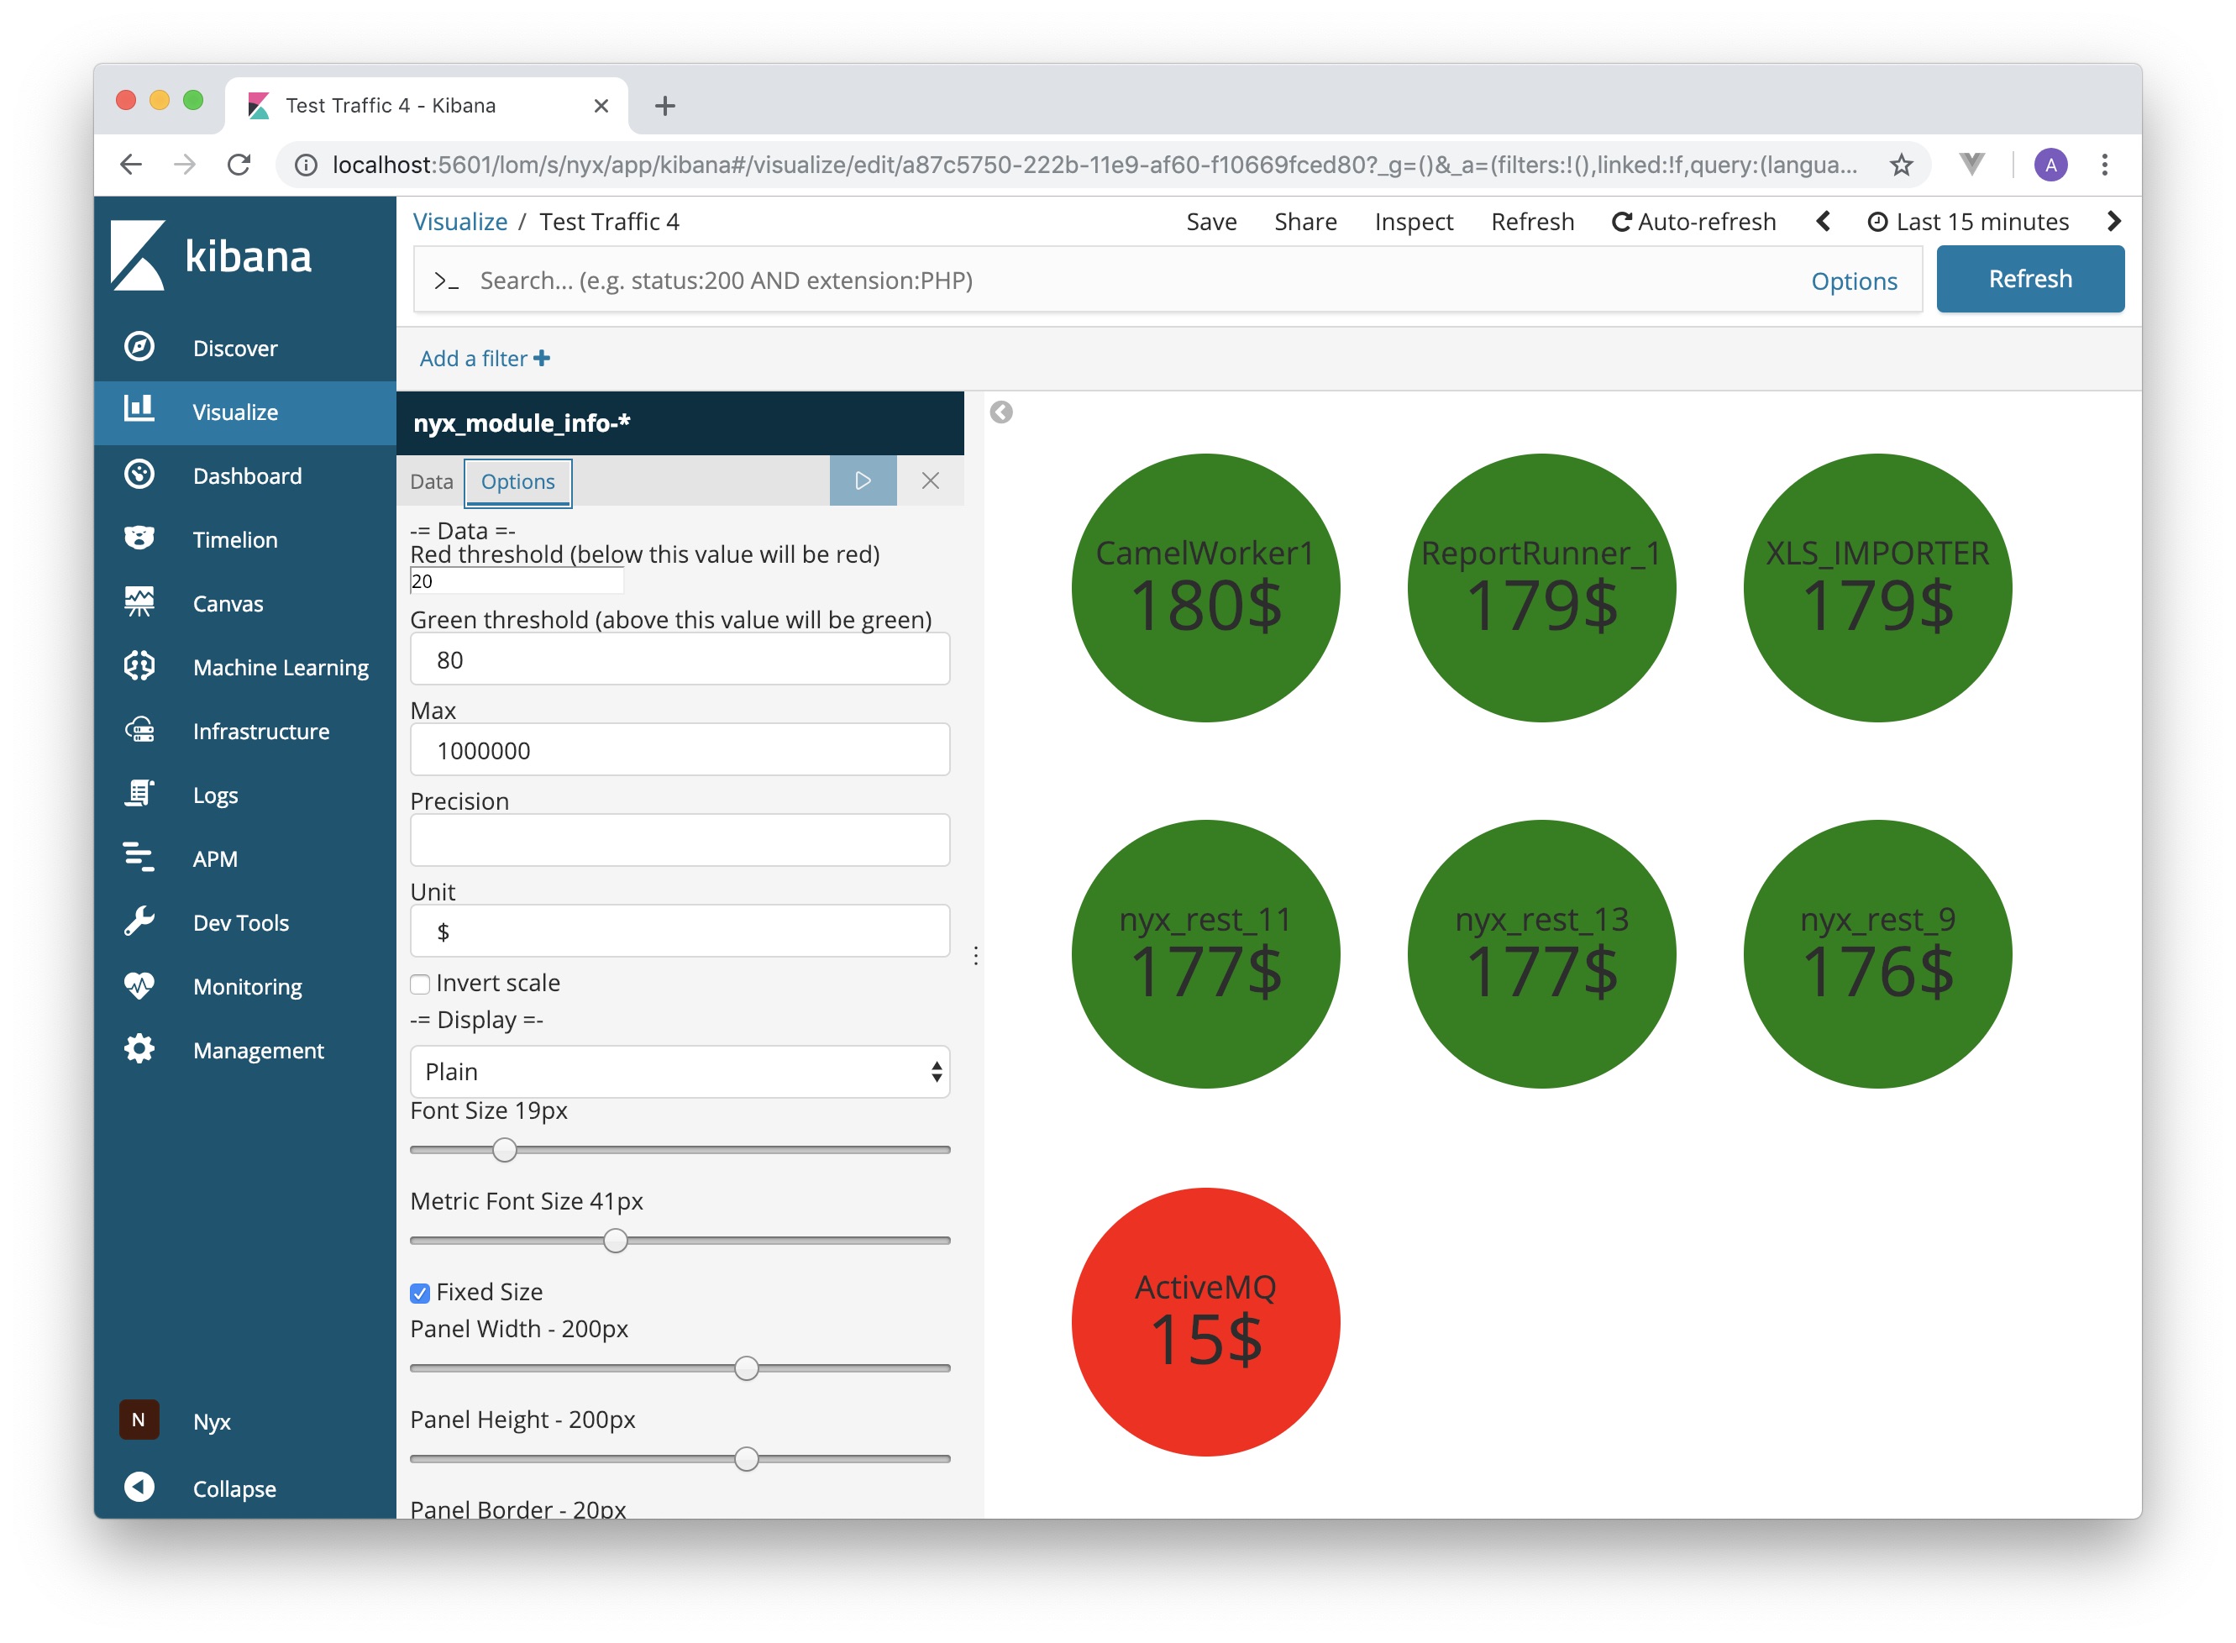Toggle Auto-refresh in the top bar
Viewport: 2236px width, 1643px height.
point(1694,222)
